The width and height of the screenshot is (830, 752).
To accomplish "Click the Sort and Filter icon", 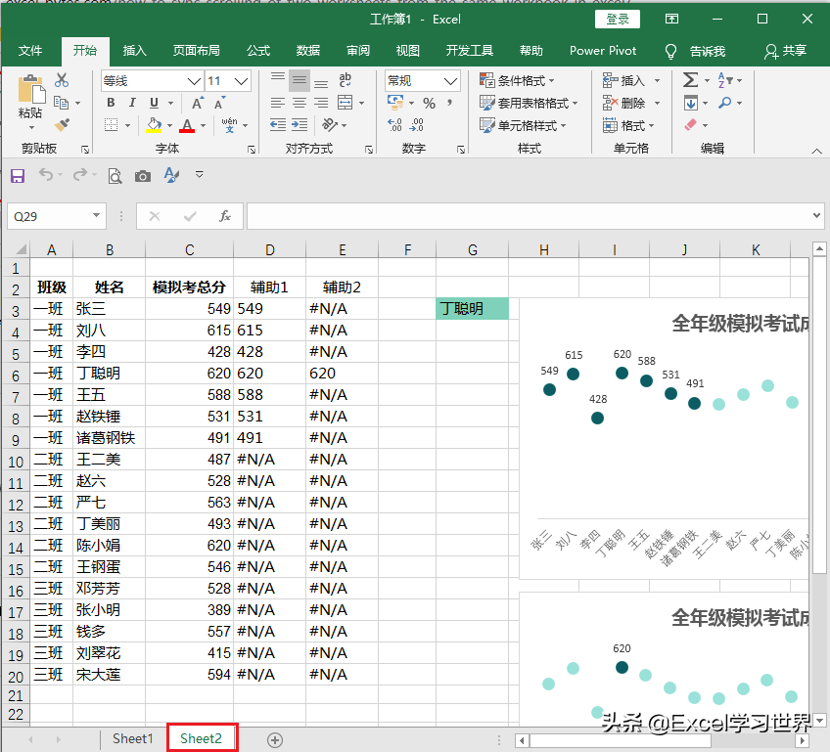I will pos(724,80).
